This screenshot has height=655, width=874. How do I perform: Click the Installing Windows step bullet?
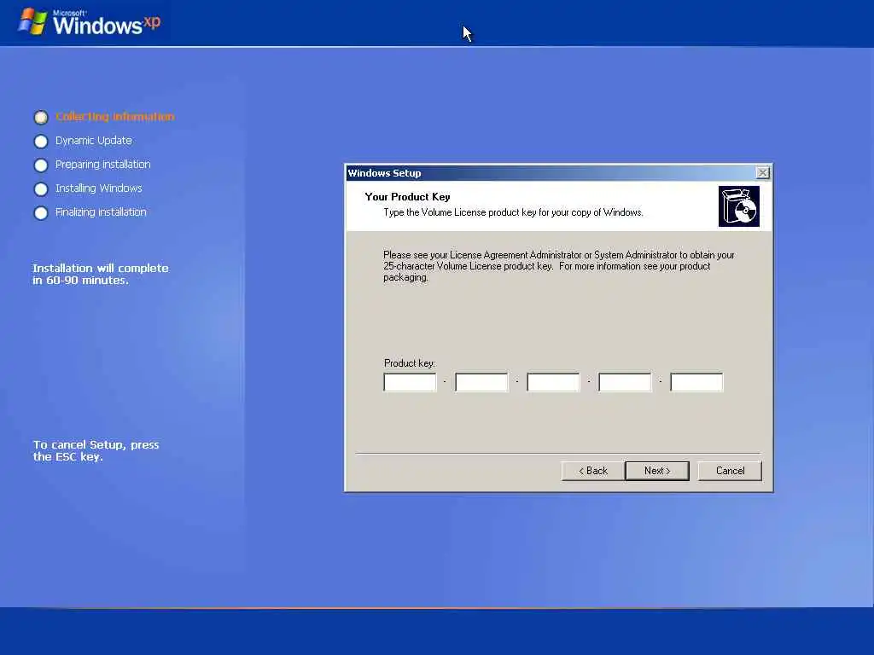point(41,189)
